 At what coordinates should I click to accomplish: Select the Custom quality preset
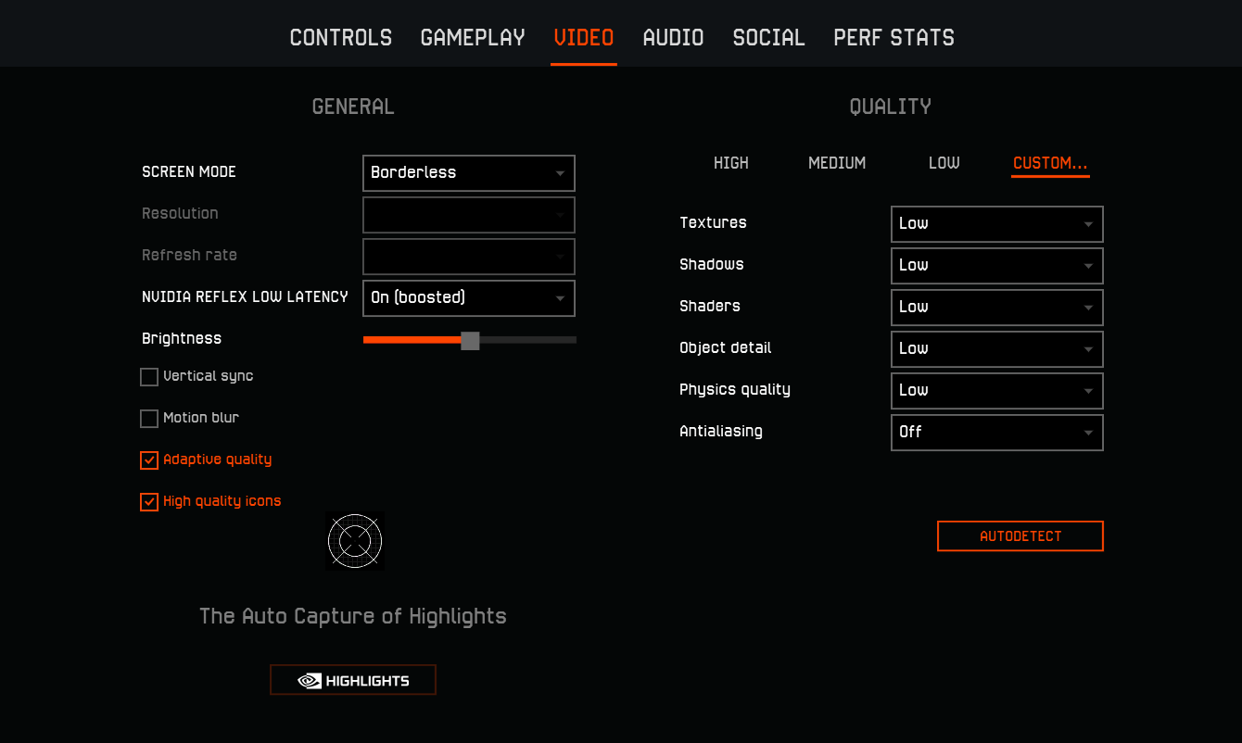1050,163
